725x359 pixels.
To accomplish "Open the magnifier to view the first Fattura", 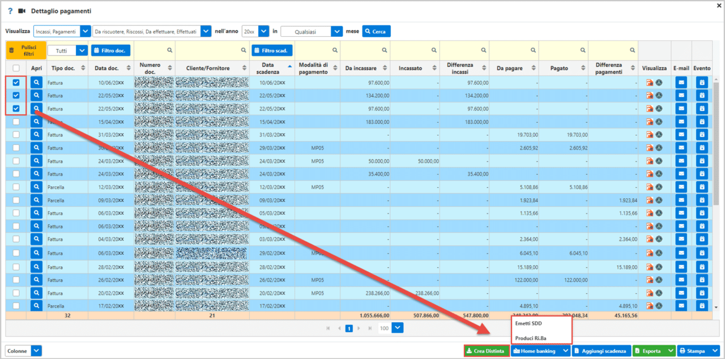I will click(x=36, y=82).
